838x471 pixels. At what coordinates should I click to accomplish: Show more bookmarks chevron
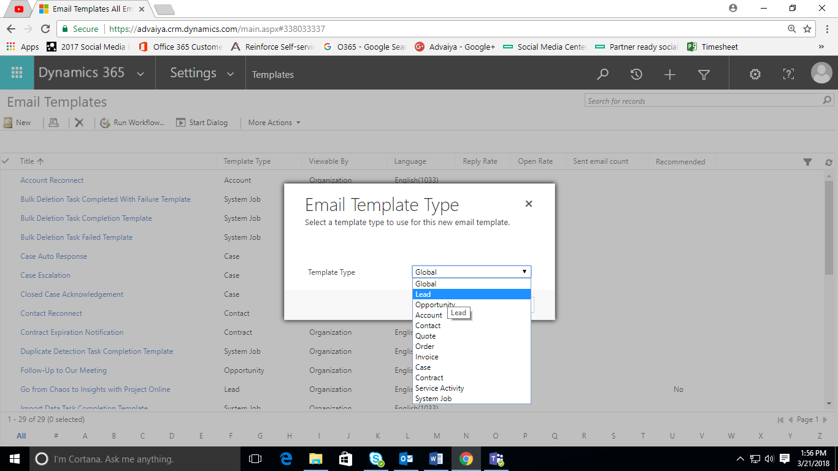pyautogui.click(x=821, y=47)
